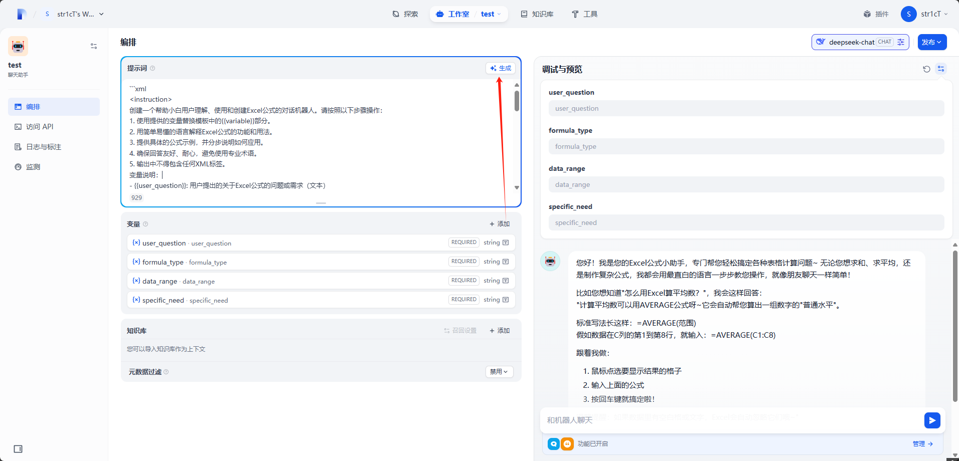Click help icon next to 元数据过滤
959x461 pixels.
[x=166, y=372]
